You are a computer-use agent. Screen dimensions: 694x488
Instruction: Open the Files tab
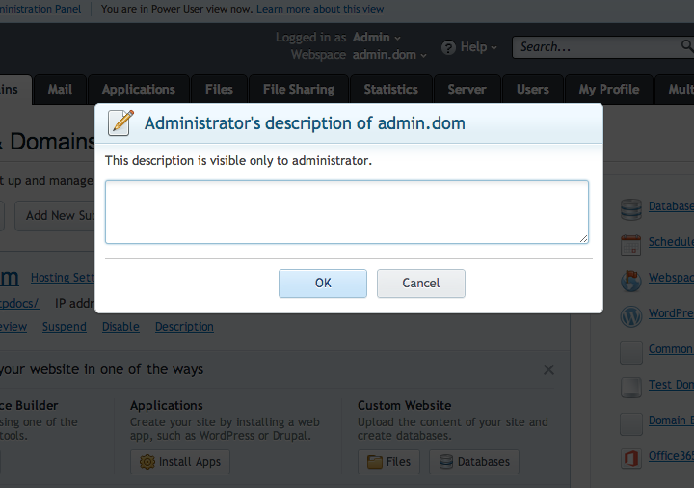pyautogui.click(x=219, y=90)
